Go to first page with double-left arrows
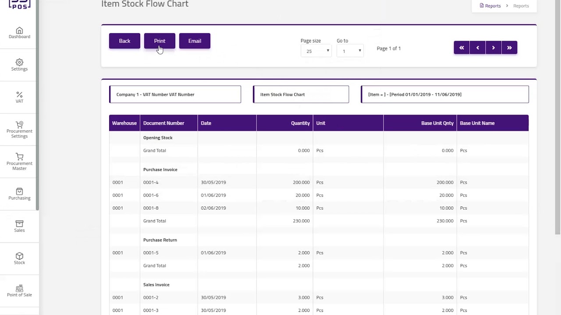This screenshot has width=561, height=315. (462, 48)
